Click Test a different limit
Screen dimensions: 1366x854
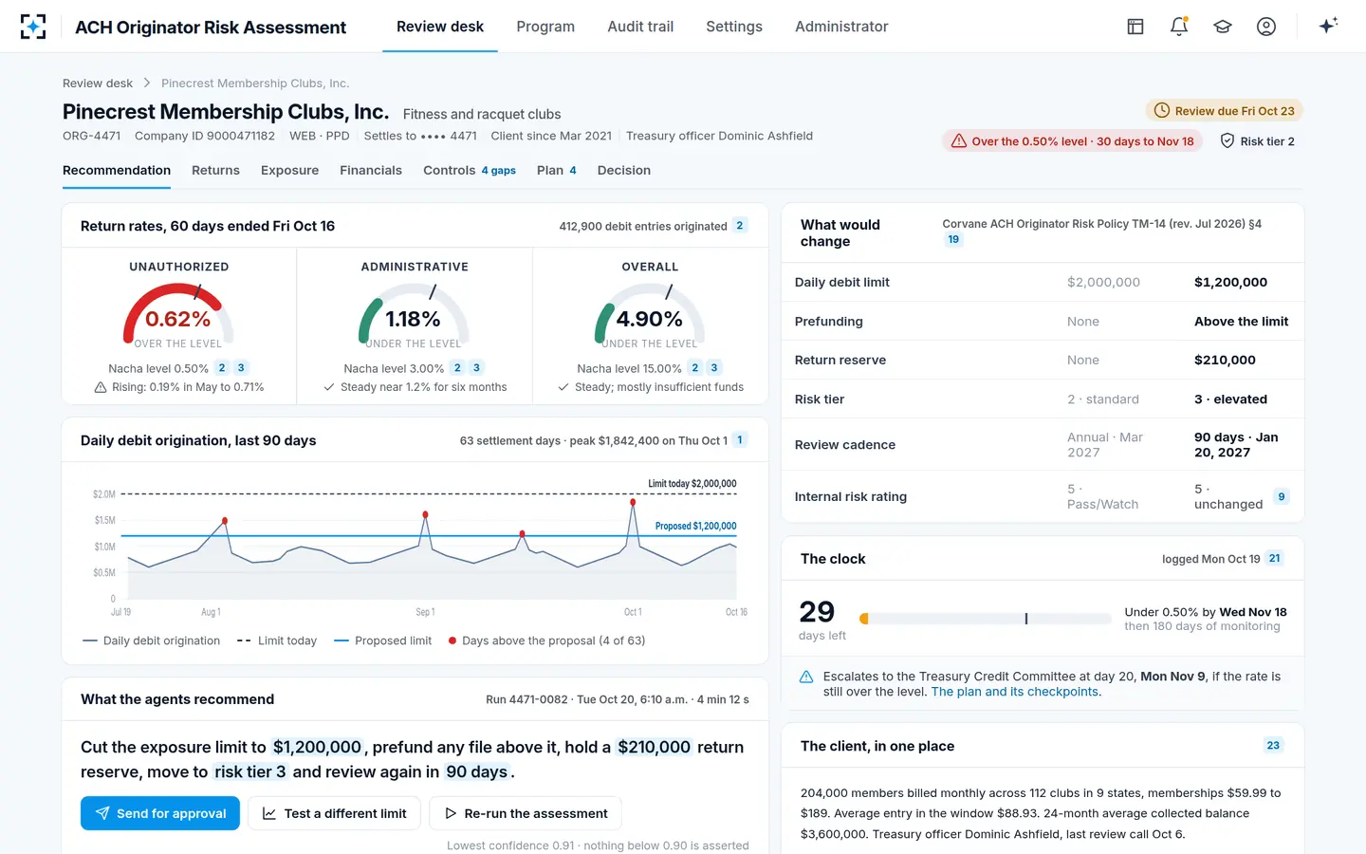(334, 813)
